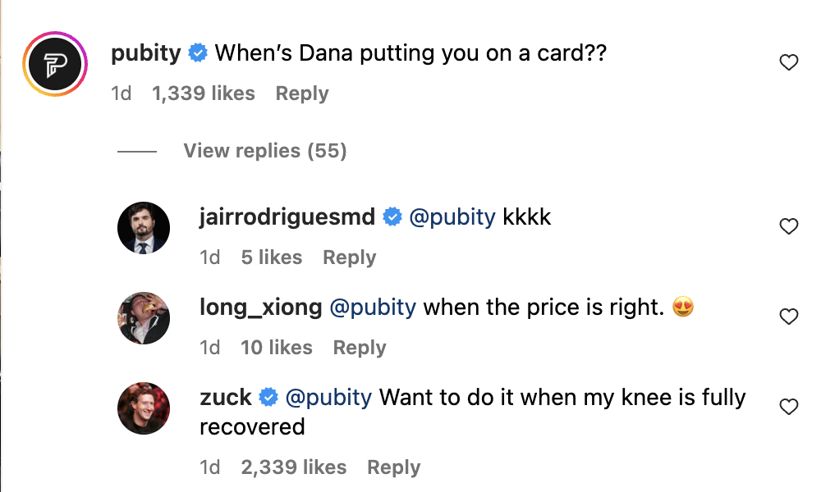Image resolution: width=821 pixels, height=492 pixels.
Task: Open the pubity profile avatar
Action: pos(55,64)
